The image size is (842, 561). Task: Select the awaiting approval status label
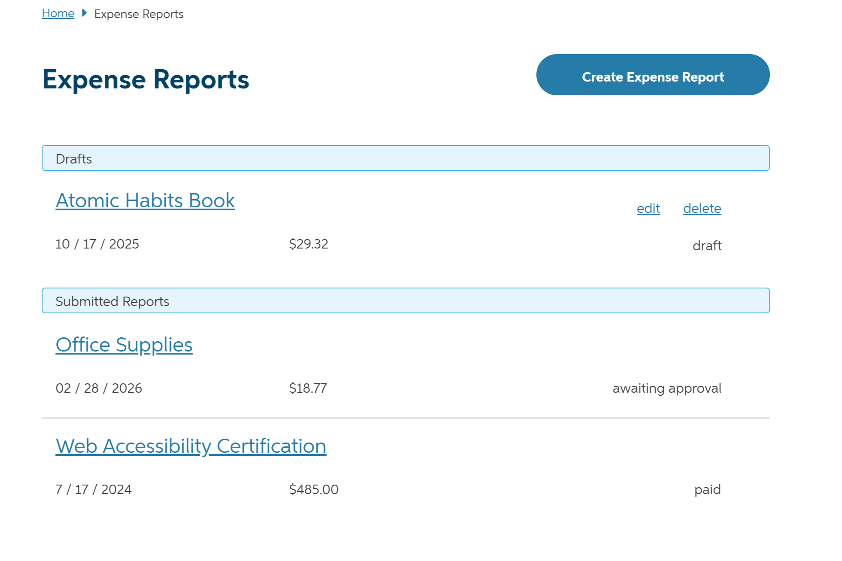tap(667, 388)
